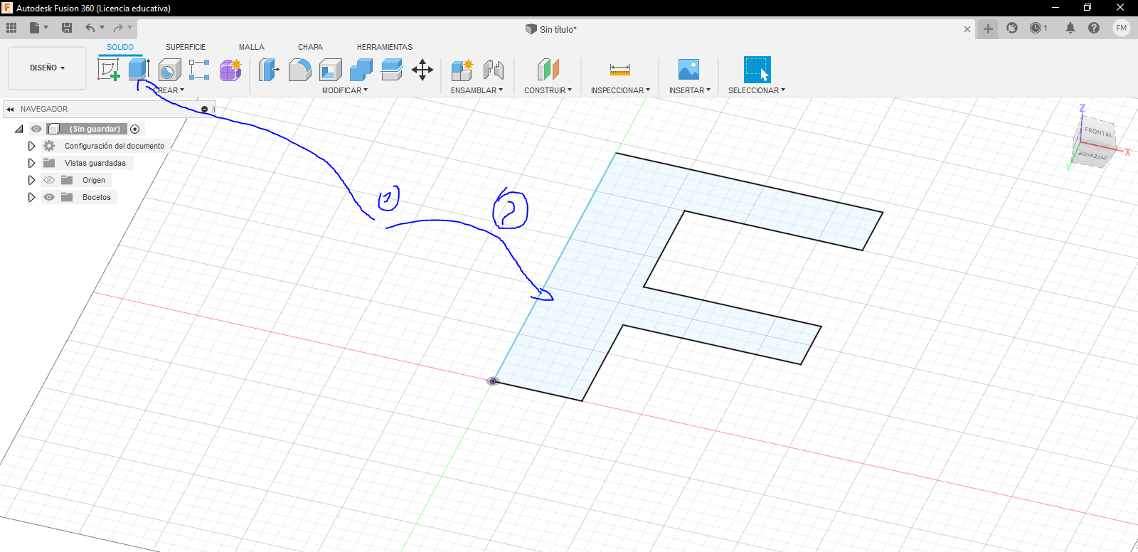This screenshot has height=552, width=1138.
Task: Select the Move/Copy tool
Action: 422,70
